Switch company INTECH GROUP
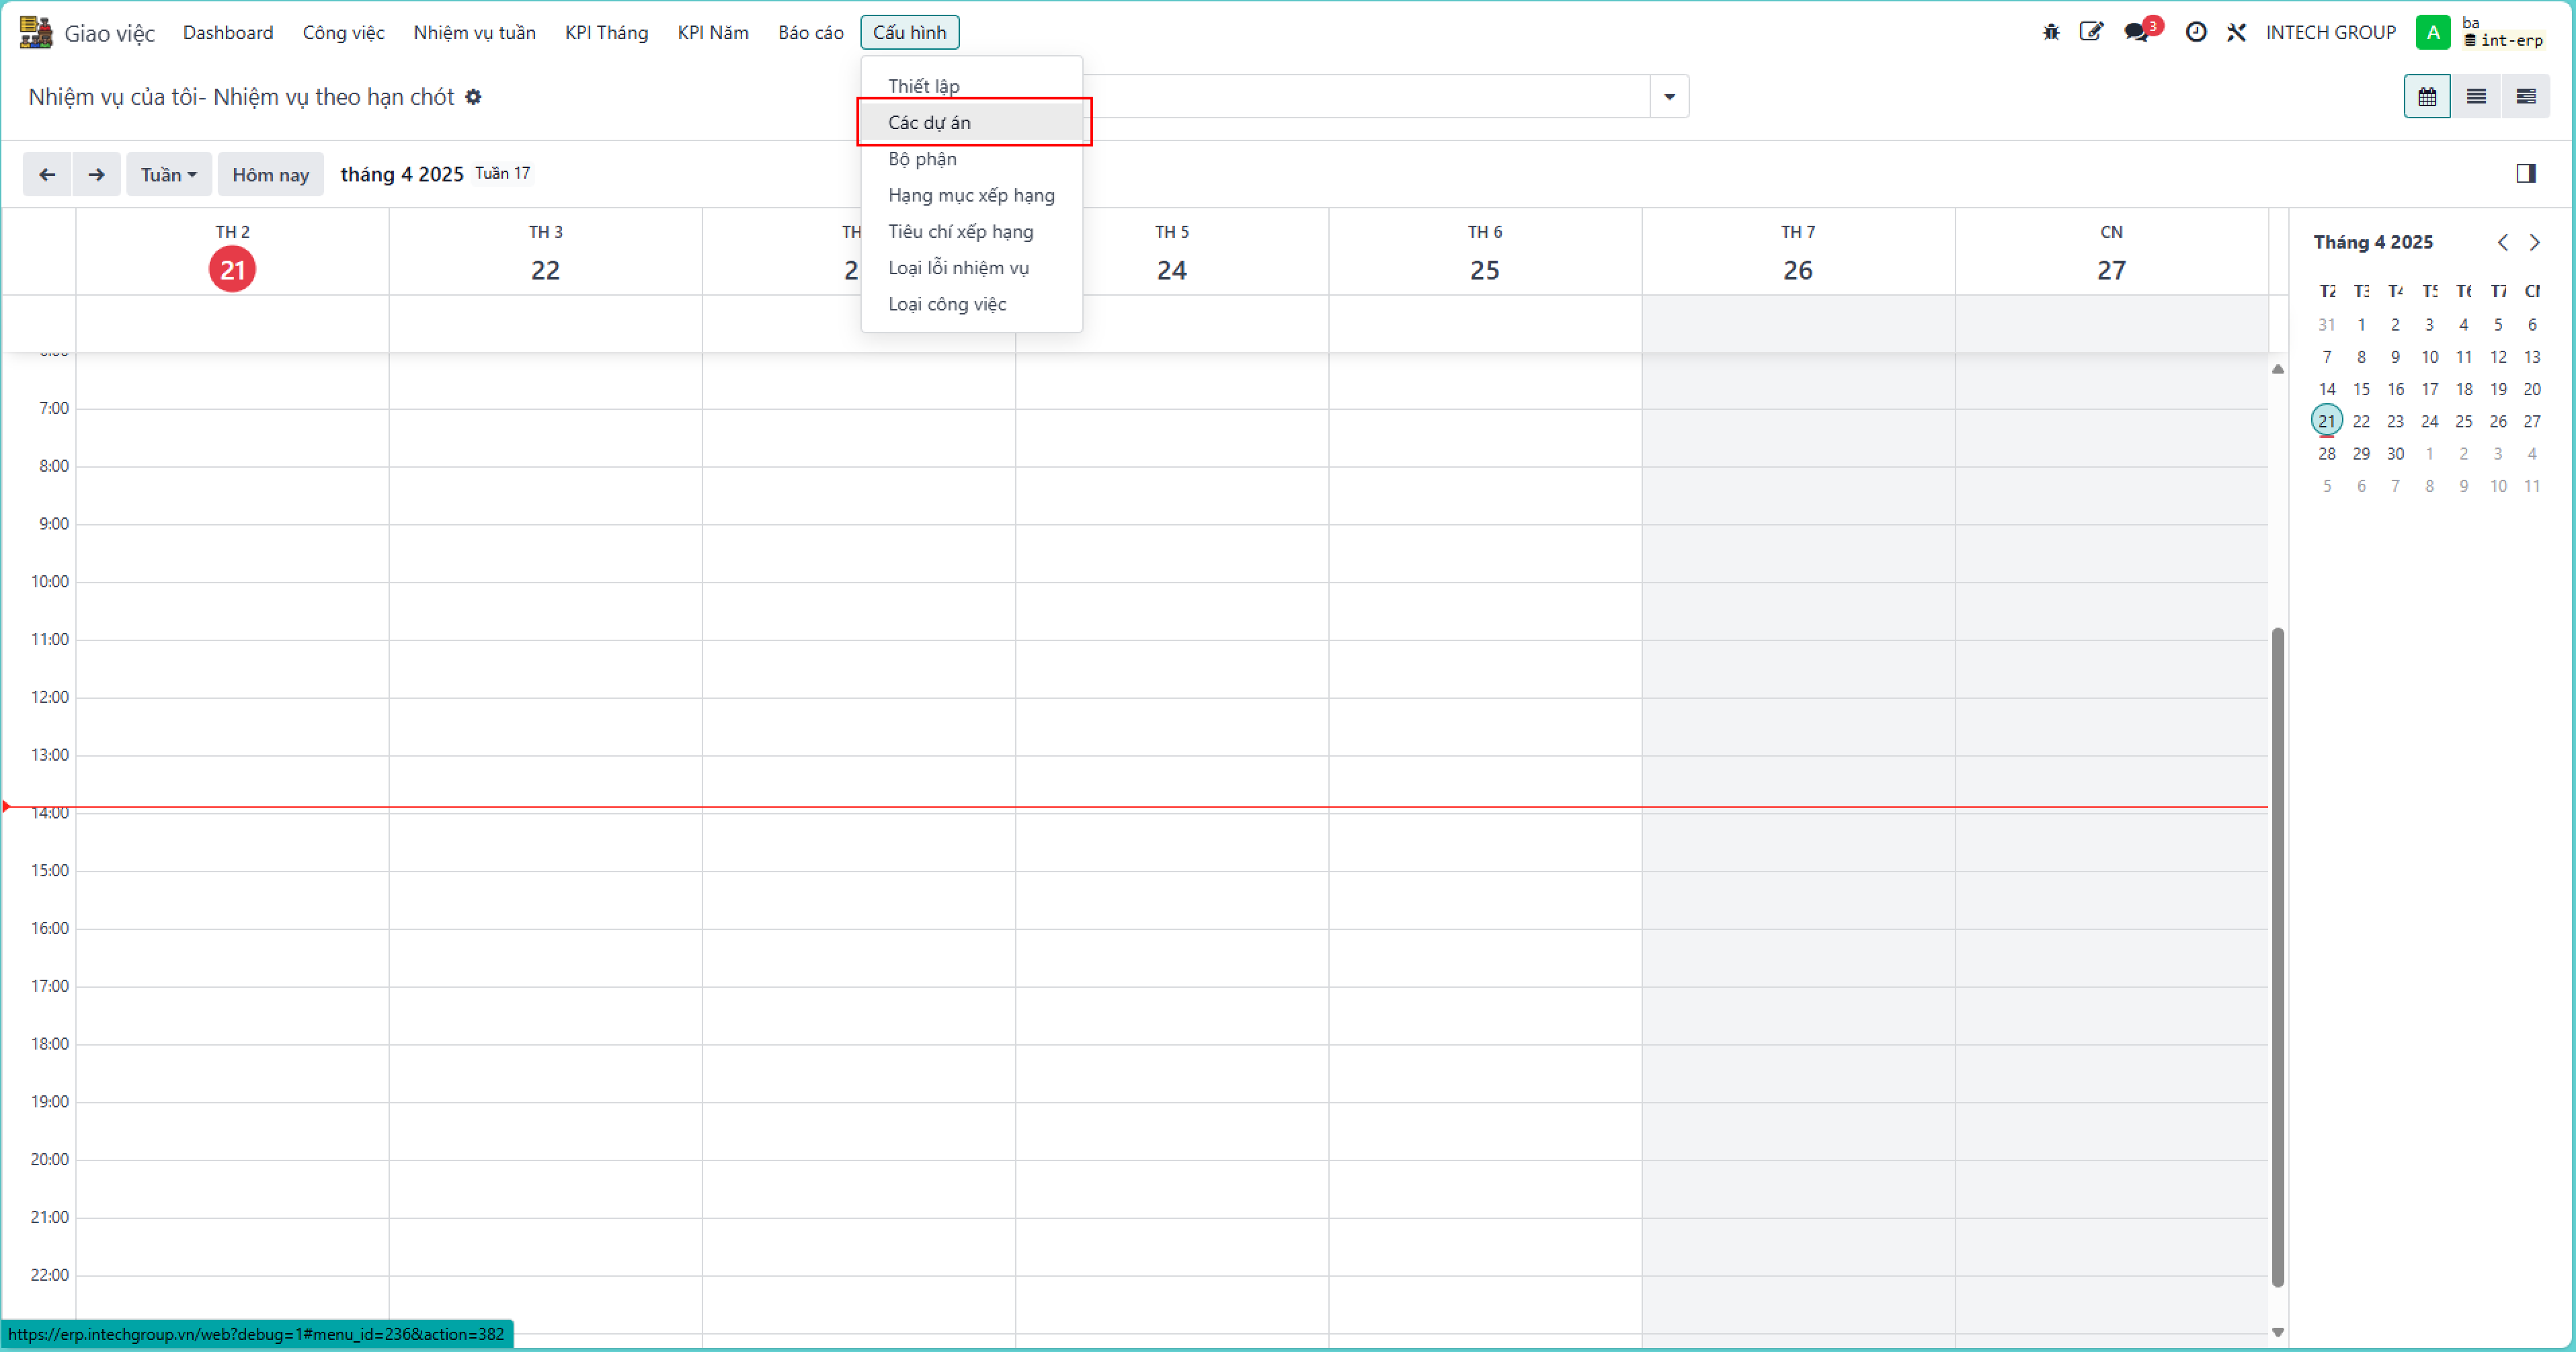The width and height of the screenshot is (2576, 1352). pos(2331,32)
